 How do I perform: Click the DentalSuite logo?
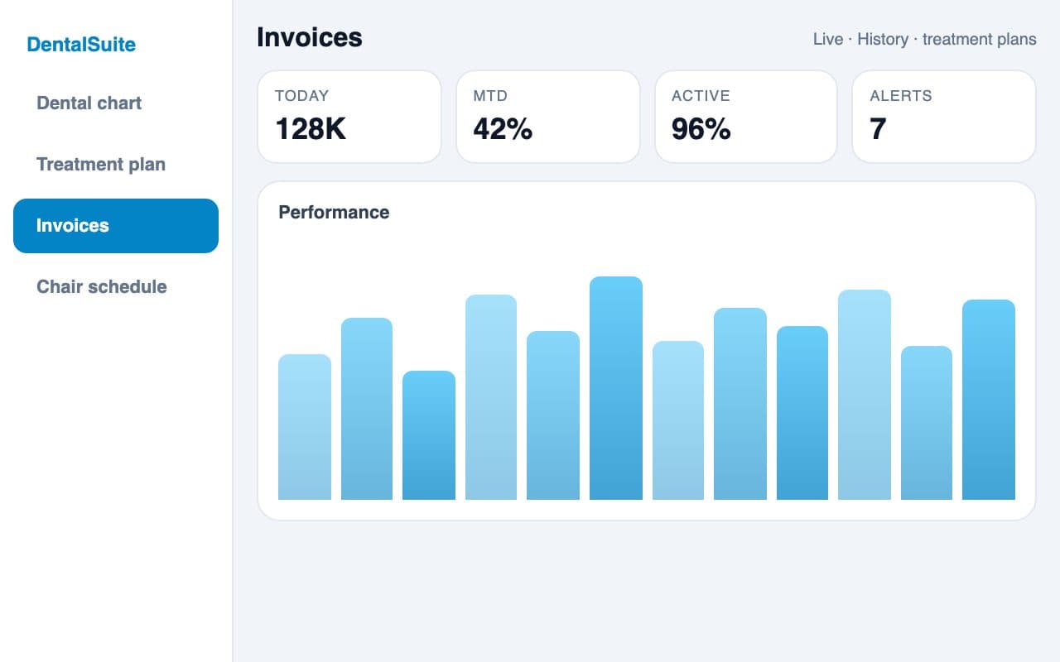[81, 45]
